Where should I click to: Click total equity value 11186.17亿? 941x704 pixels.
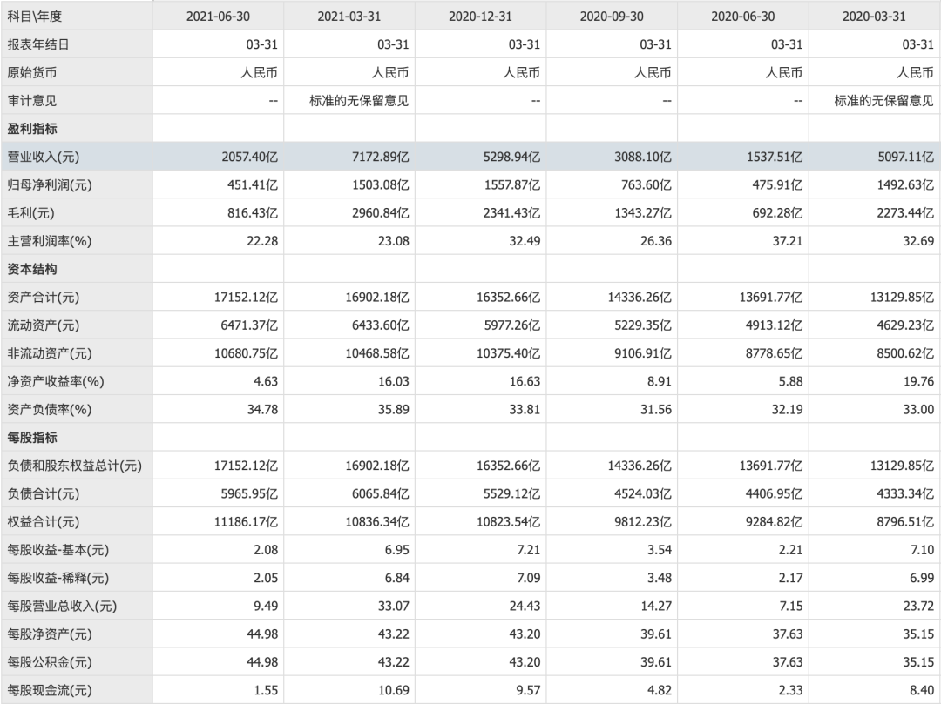click(x=246, y=522)
